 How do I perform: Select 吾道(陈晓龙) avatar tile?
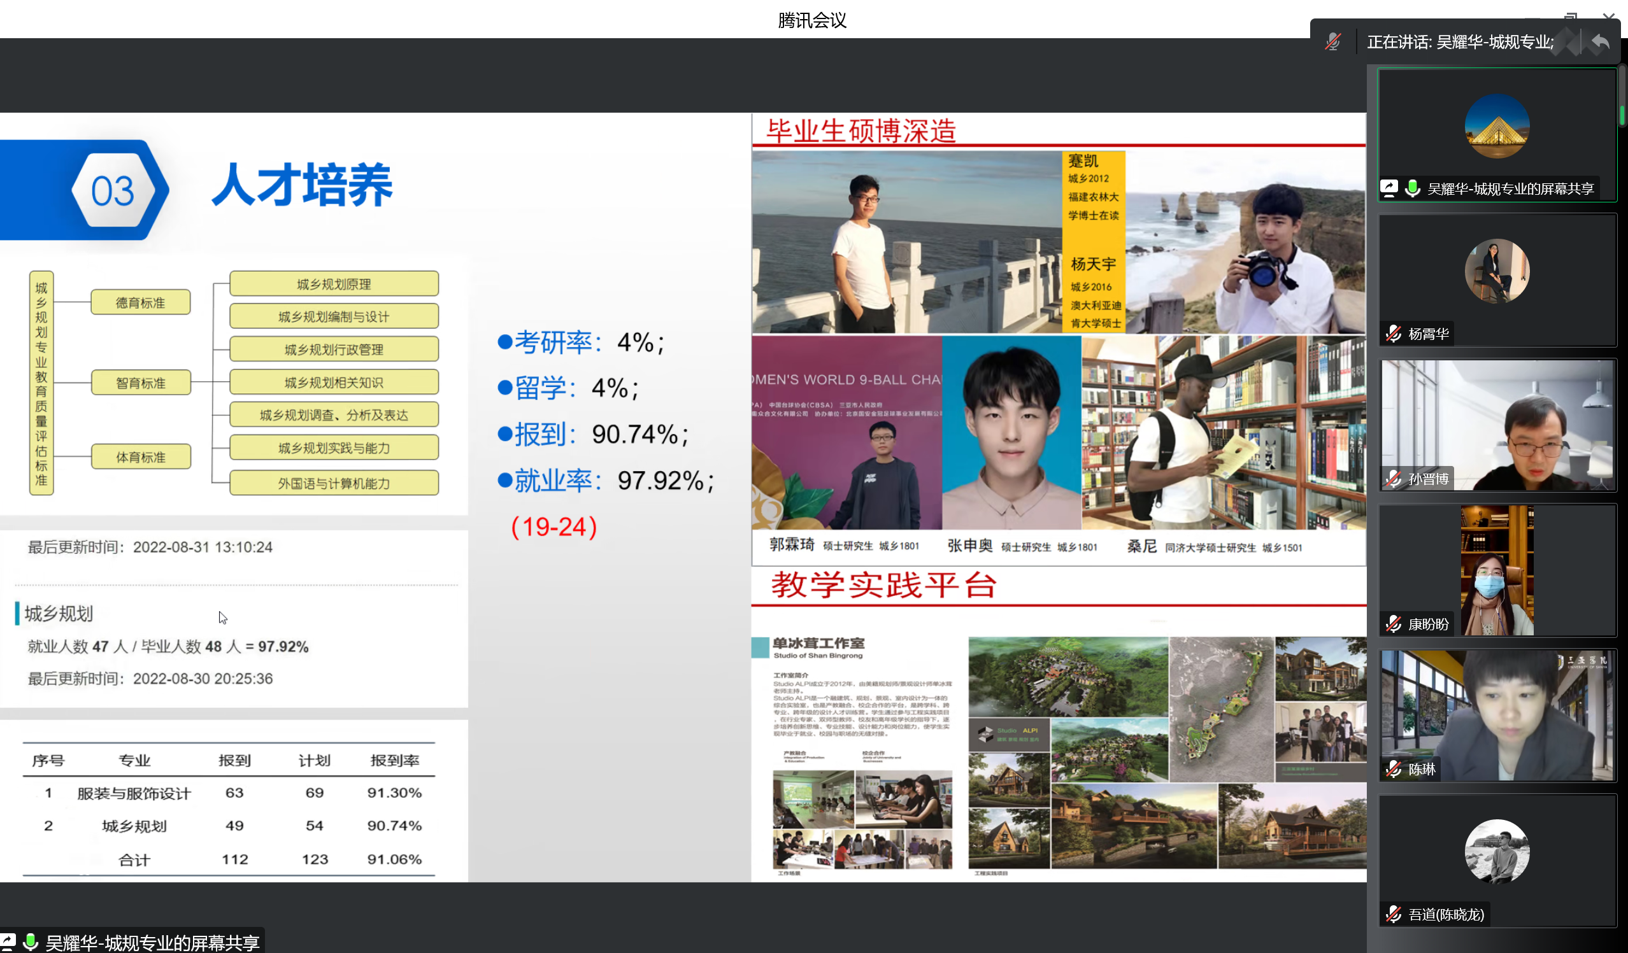[1496, 852]
